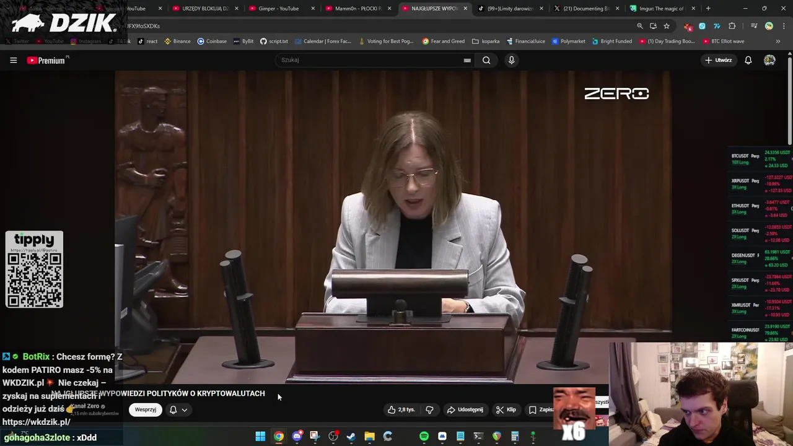
Task: Bookmark this page with star icon
Action: click(x=667, y=26)
